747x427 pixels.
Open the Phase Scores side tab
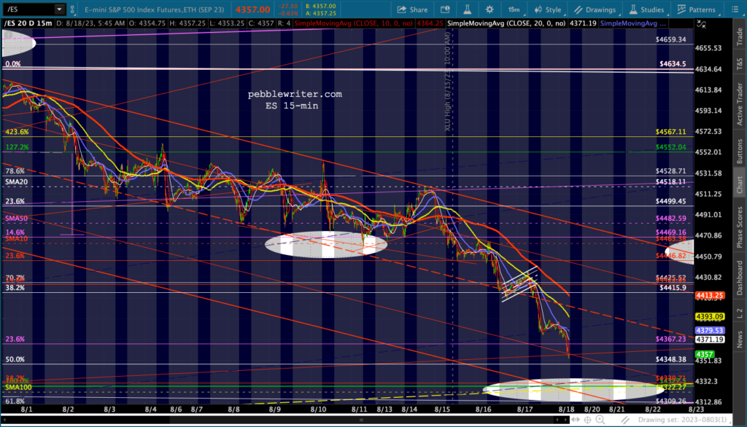[x=740, y=227]
